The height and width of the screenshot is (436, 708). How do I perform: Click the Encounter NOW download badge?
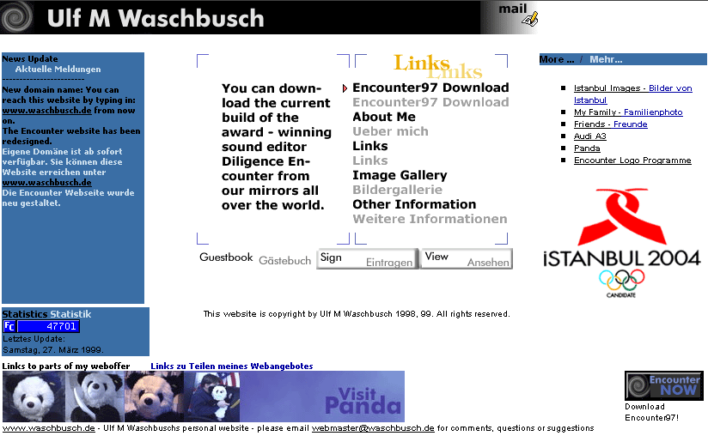663,385
